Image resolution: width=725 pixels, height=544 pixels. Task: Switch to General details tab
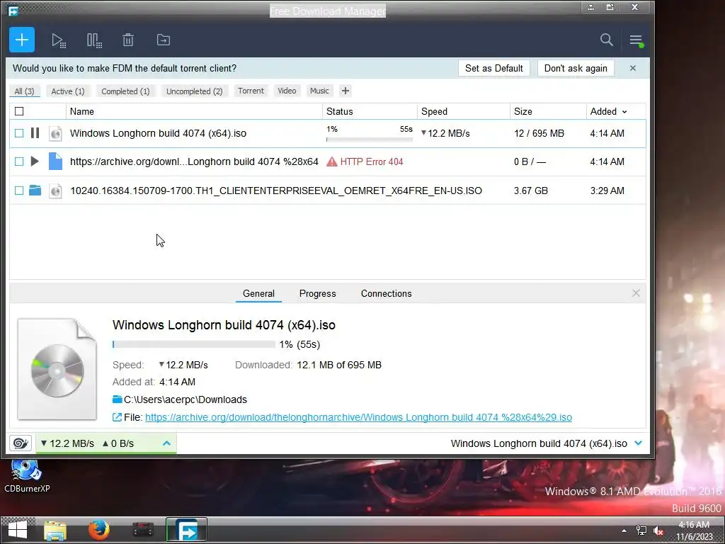coord(258,293)
